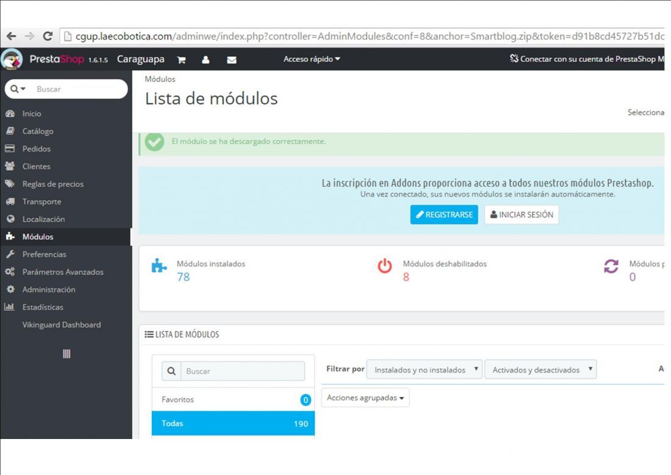671x475 pixels.
Task: Open the shopping cart orders icon
Action: coord(181,60)
